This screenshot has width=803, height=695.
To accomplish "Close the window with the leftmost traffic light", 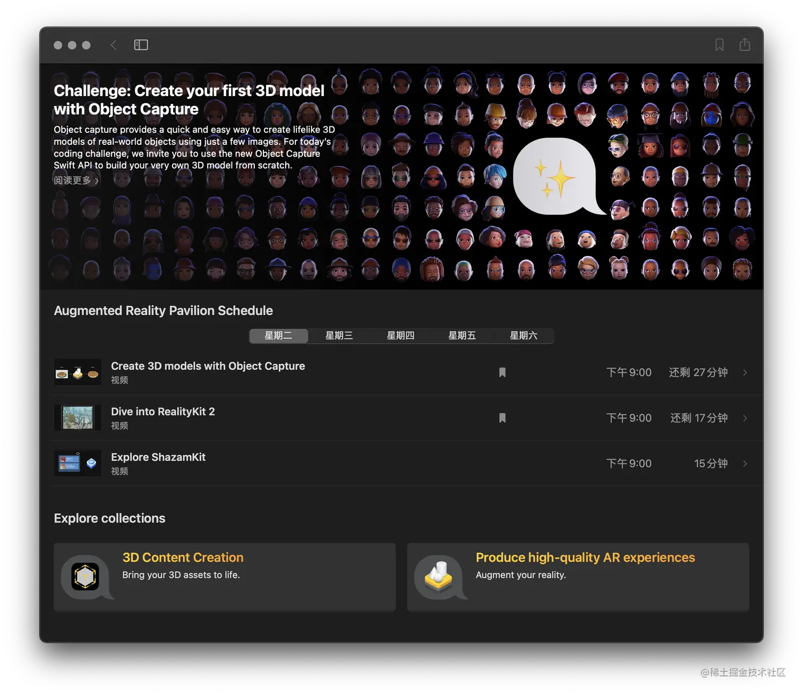I will pos(58,45).
